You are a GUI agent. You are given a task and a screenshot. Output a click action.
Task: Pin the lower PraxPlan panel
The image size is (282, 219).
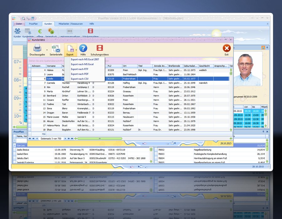263,132
